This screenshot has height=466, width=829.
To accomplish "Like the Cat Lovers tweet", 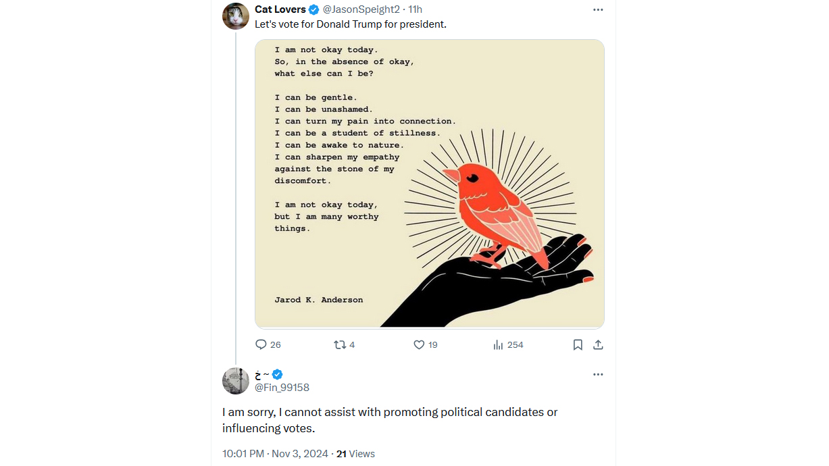I will 419,344.
